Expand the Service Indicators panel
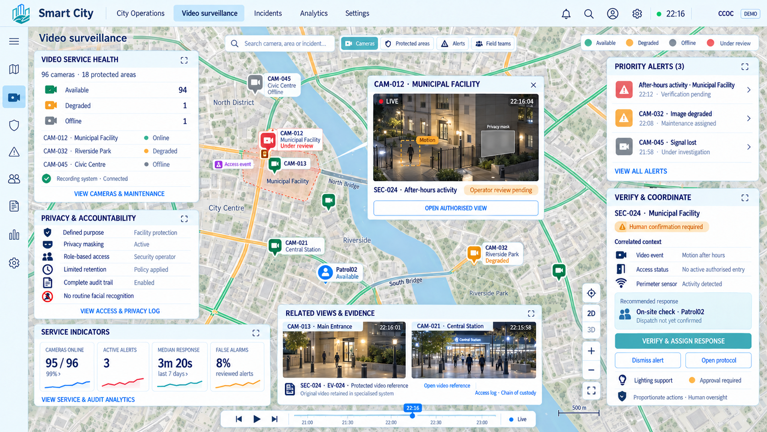The height and width of the screenshot is (432, 767). pyautogui.click(x=256, y=333)
